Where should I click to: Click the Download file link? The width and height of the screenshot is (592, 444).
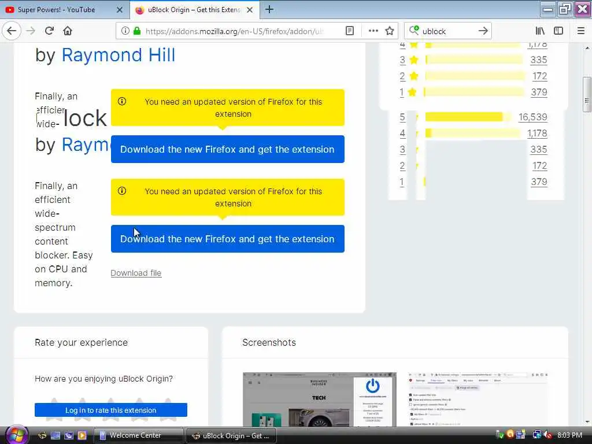pos(136,273)
